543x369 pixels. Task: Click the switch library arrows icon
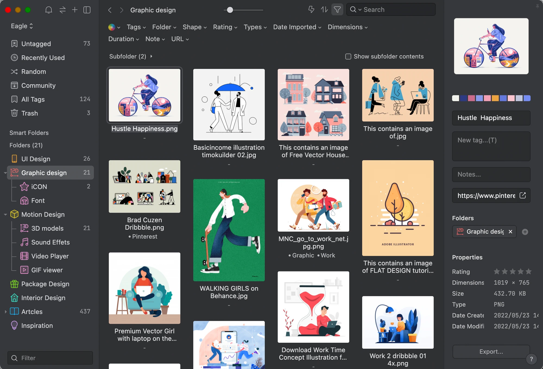(x=62, y=10)
